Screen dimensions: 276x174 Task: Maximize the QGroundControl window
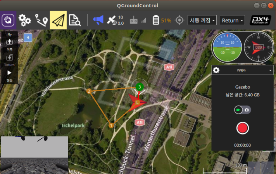tap(264, 6)
